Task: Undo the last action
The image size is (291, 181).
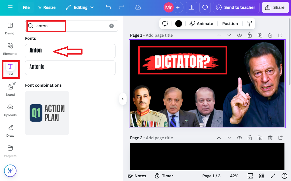Action: click(x=108, y=7)
